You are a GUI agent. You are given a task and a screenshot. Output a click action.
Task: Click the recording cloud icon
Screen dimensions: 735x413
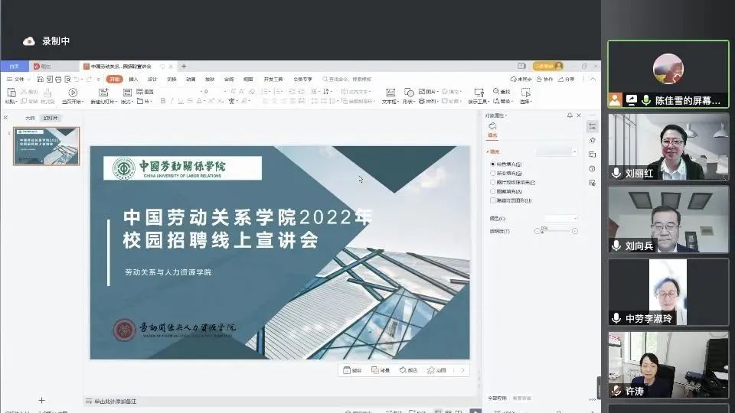point(29,41)
